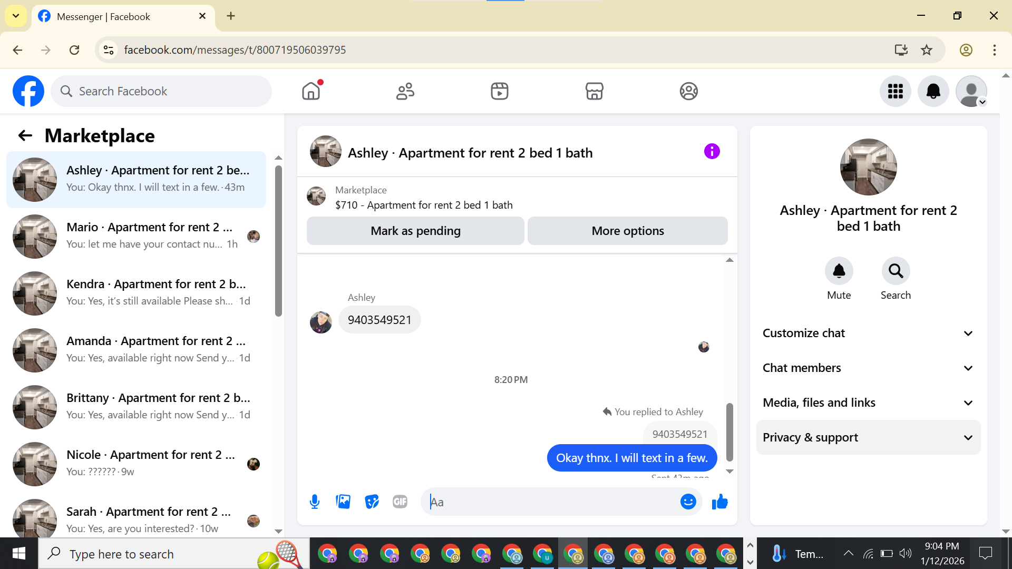Open the GIF picker

click(x=400, y=502)
